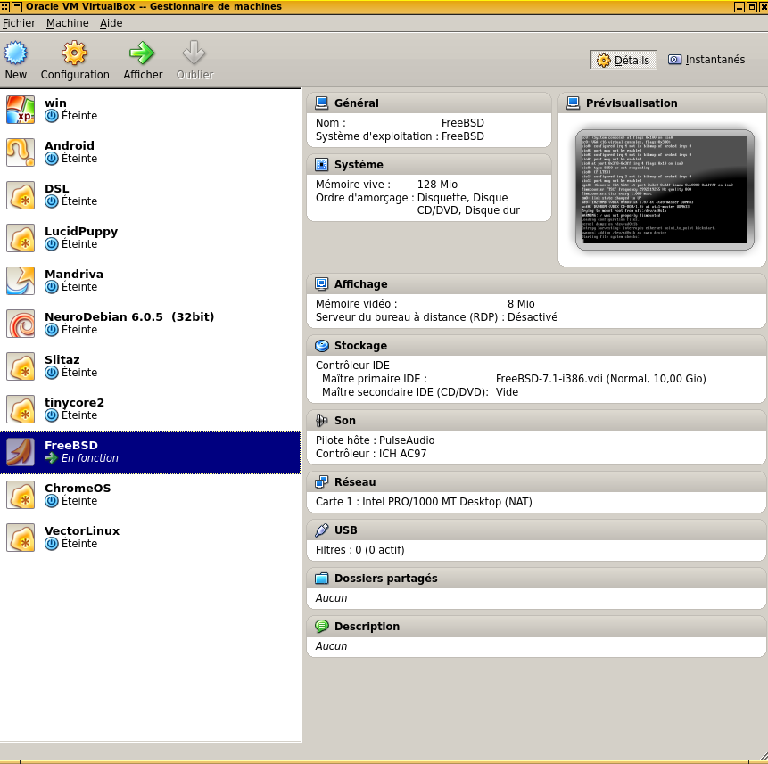
Task: Click the FreeBSD preview thumbnail
Action: coord(665,190)
